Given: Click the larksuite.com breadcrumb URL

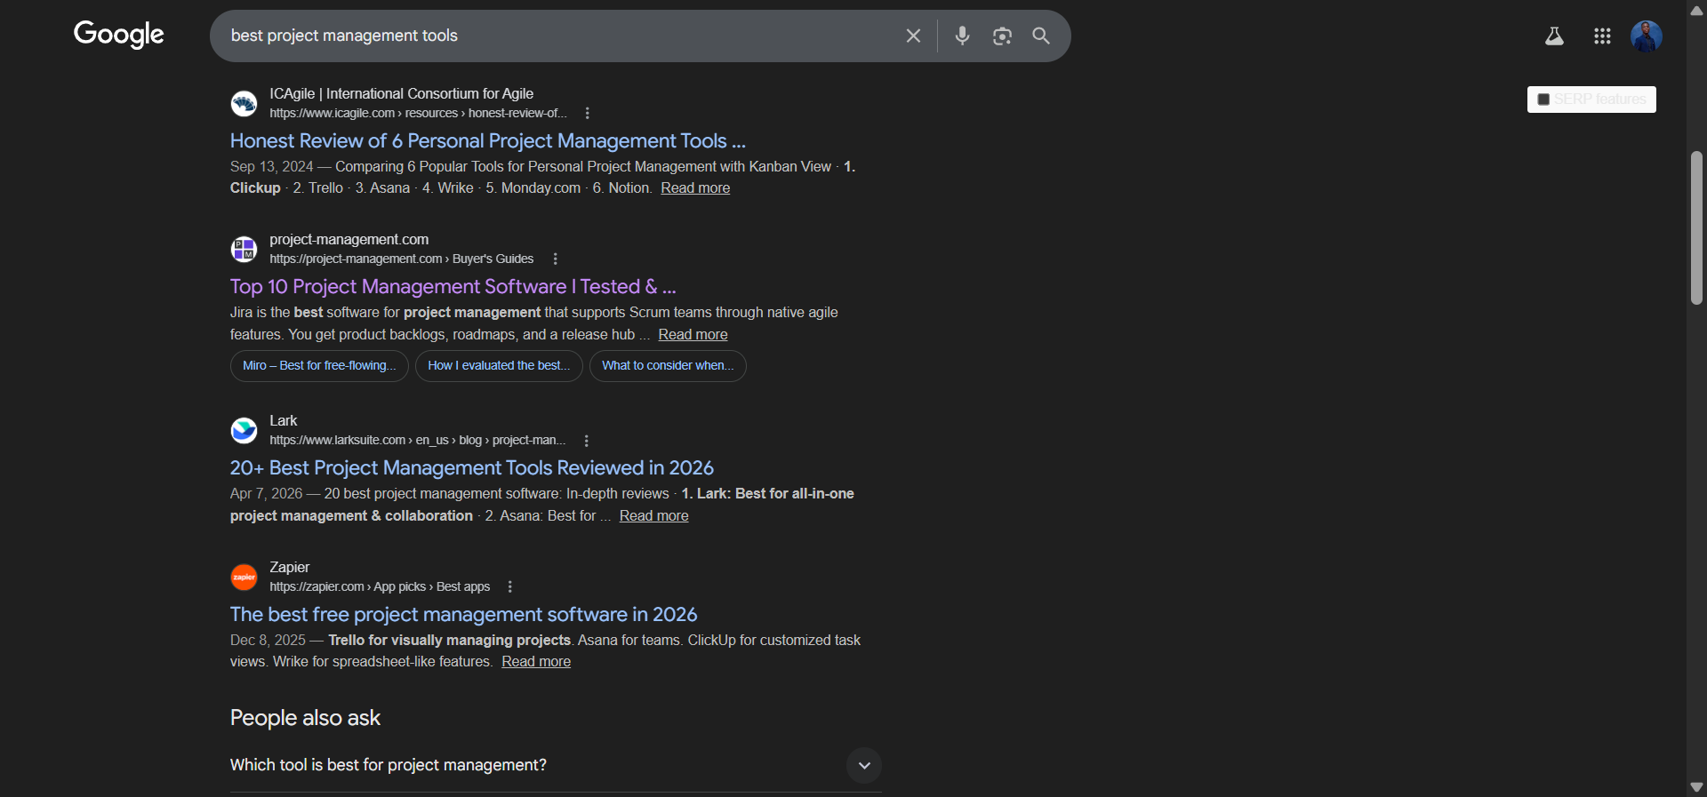Looking at the screenshot, I should click(x=418, y=441).
